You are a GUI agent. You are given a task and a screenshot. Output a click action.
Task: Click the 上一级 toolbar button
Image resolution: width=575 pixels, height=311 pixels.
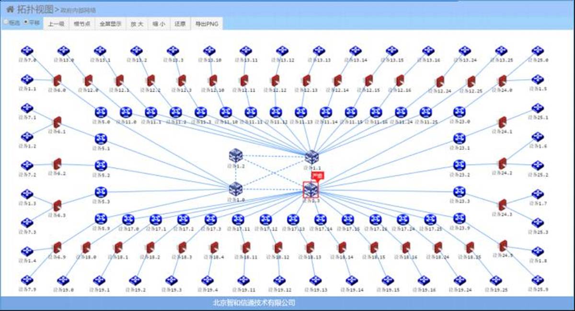pos(56,23)
